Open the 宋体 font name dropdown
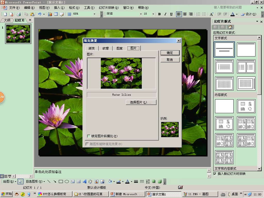 tap(141, 14)
